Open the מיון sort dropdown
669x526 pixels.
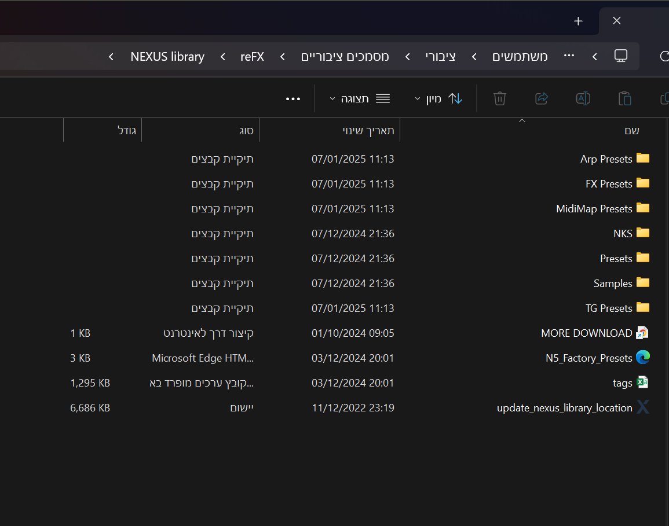pos(438,99)
